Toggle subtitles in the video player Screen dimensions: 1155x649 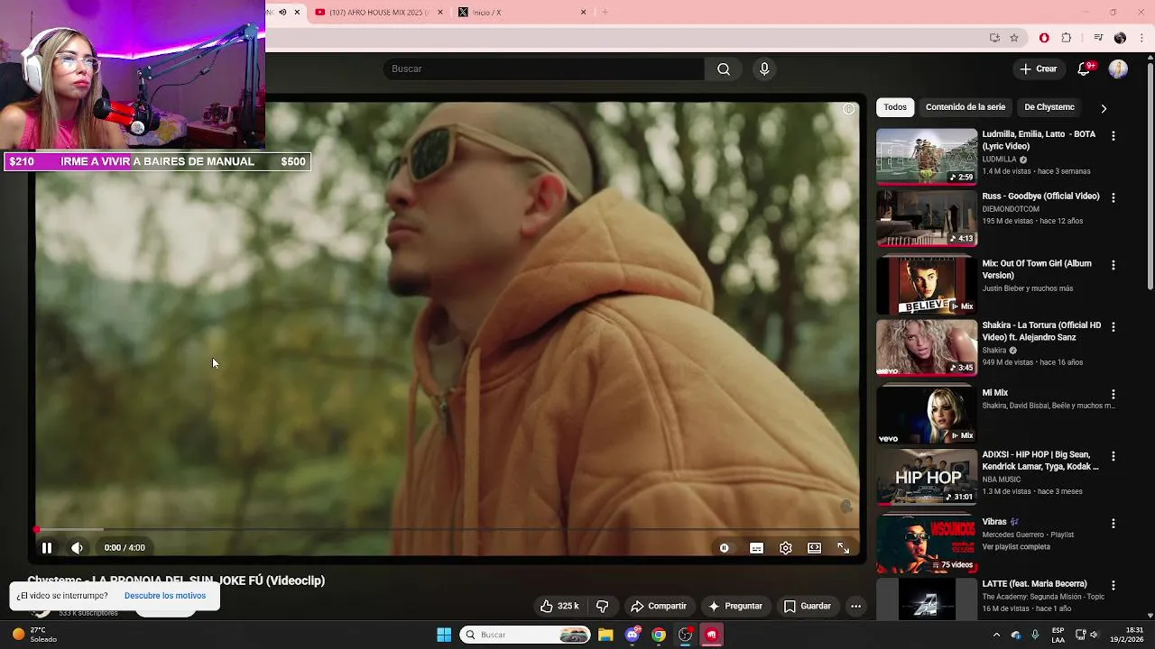click(x=756, y=548)
